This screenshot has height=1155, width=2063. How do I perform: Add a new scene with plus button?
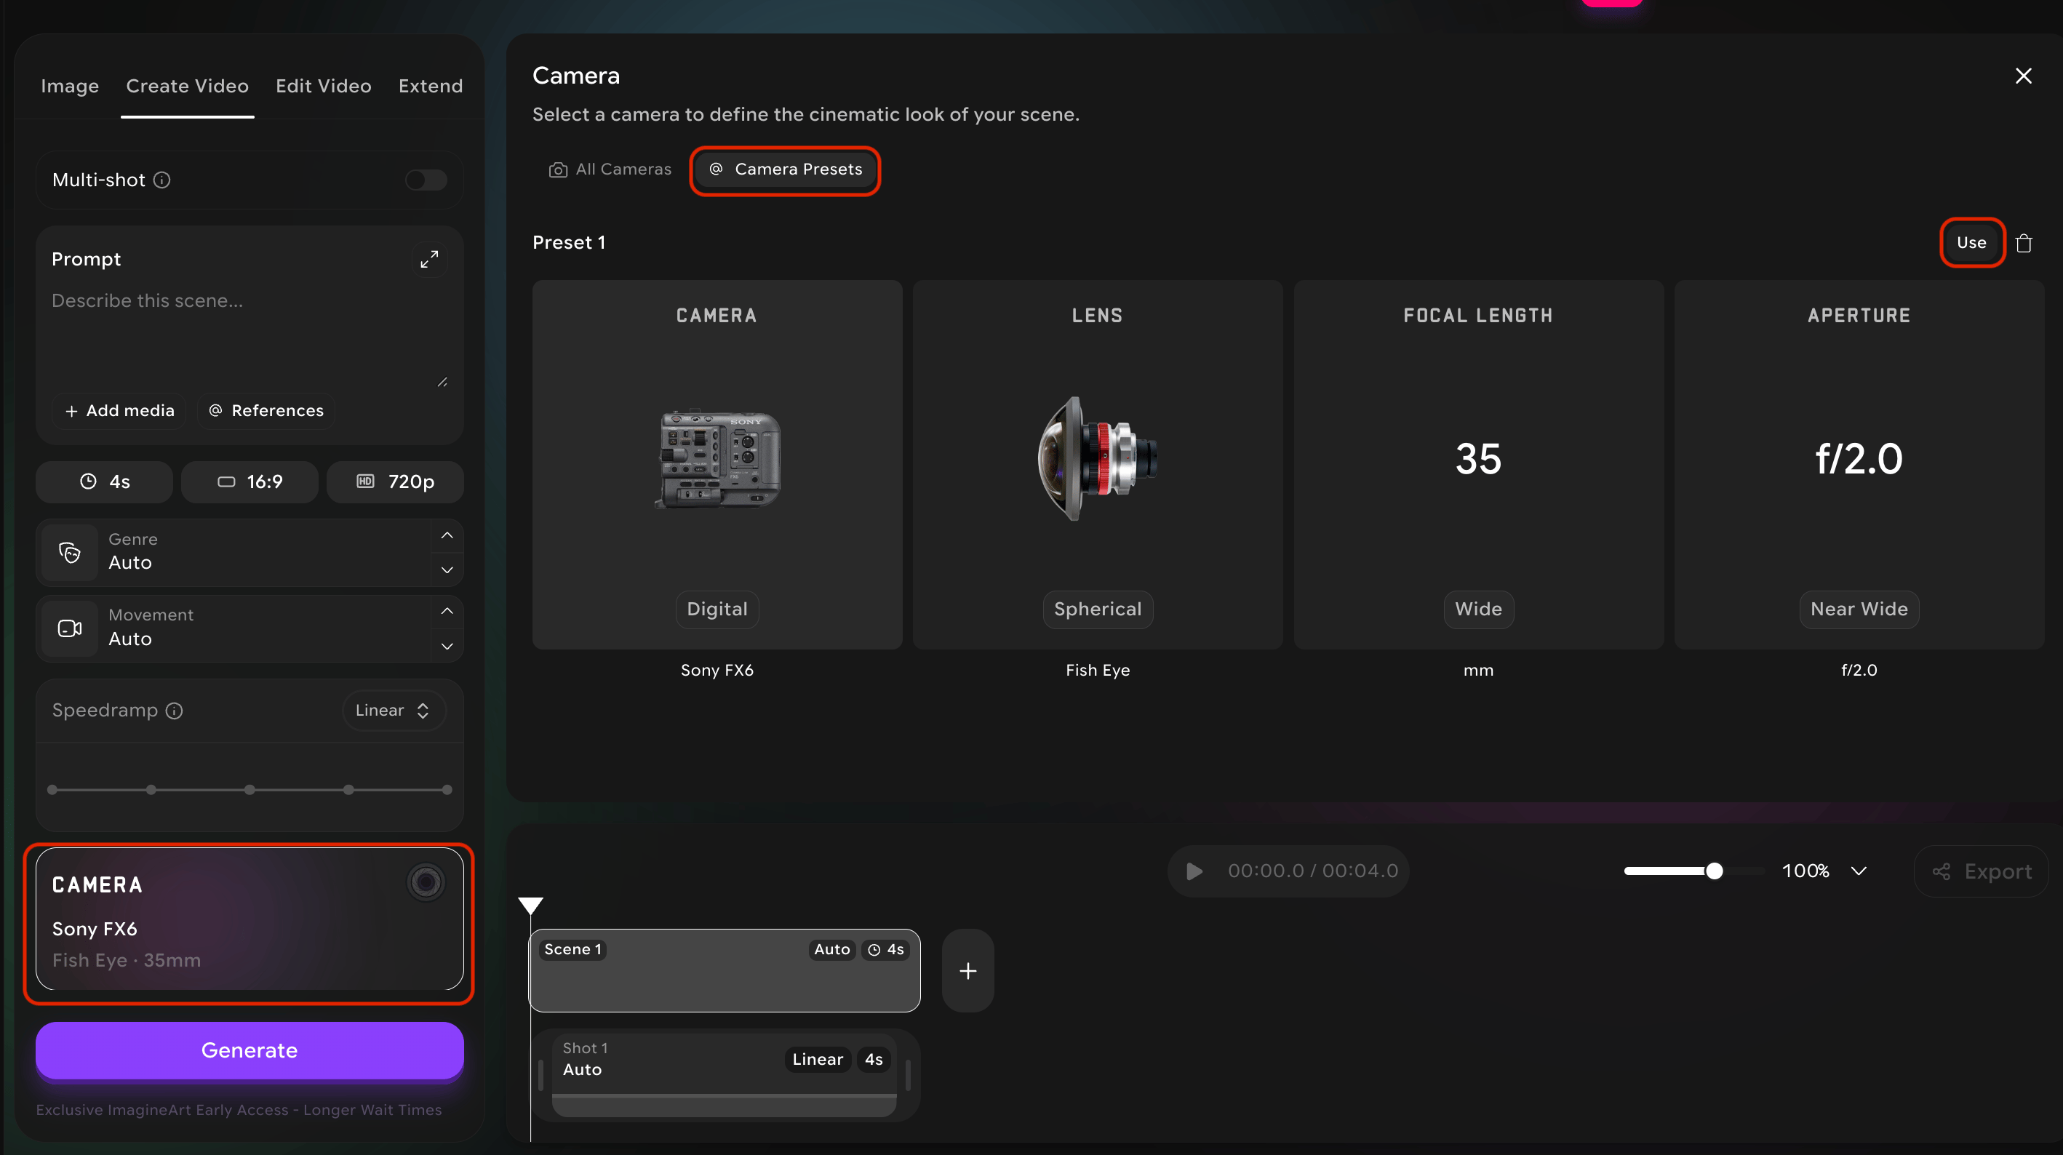[967, 971]
